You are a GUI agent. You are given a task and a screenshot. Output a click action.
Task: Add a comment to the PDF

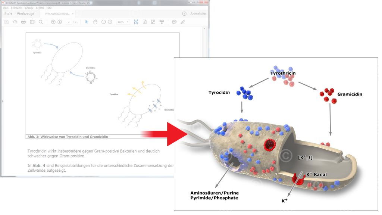tap(174, 22)
